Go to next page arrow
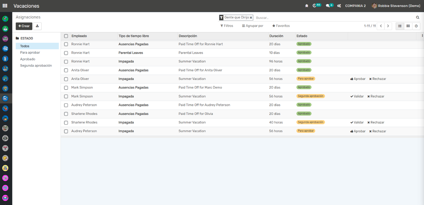 click(388, 26)
